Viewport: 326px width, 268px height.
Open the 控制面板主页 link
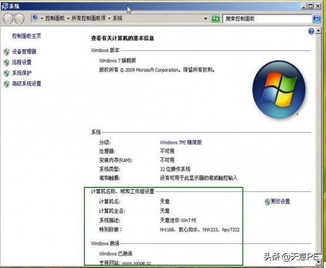tap(26, 36)
